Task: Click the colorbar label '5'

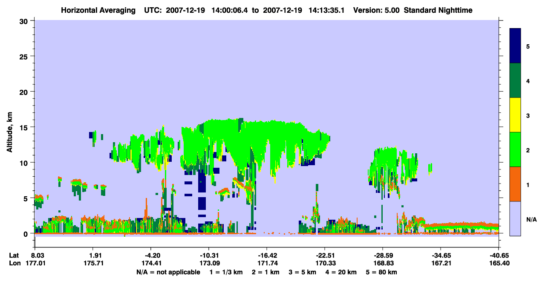Action: coord(528,46)
